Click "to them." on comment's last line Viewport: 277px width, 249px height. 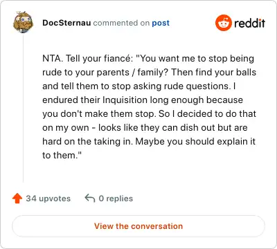point(62,155)
